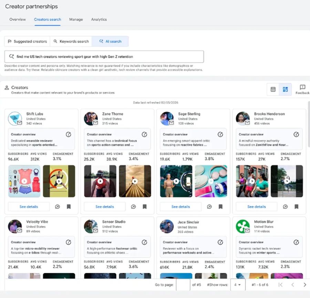Open the Show rows dropdown
310x298 pixels.
coord(238,285)
